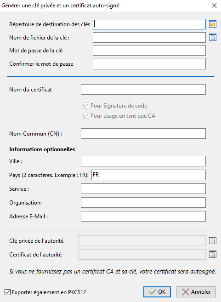Select the 'Mot de passe de la clé' field
Viewport: 221px width, 302px height.
coord(149,51)
